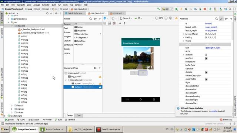This screenshot has width=237, height=133.
Task: Select img_current in Component Tree
Action: pyautogui.click(x=76, y=76)
